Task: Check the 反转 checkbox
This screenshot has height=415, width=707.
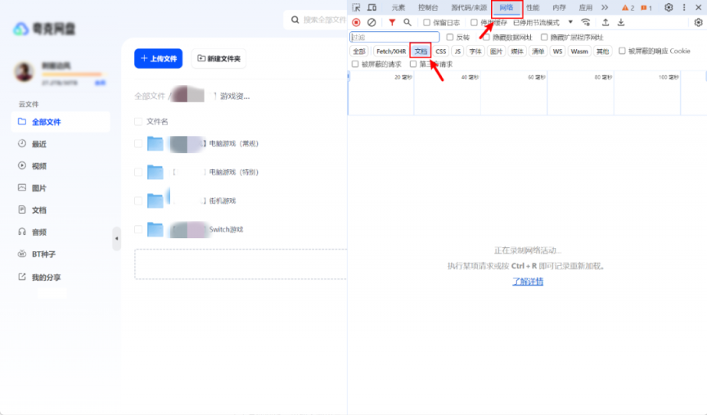Action: [450, 37]
